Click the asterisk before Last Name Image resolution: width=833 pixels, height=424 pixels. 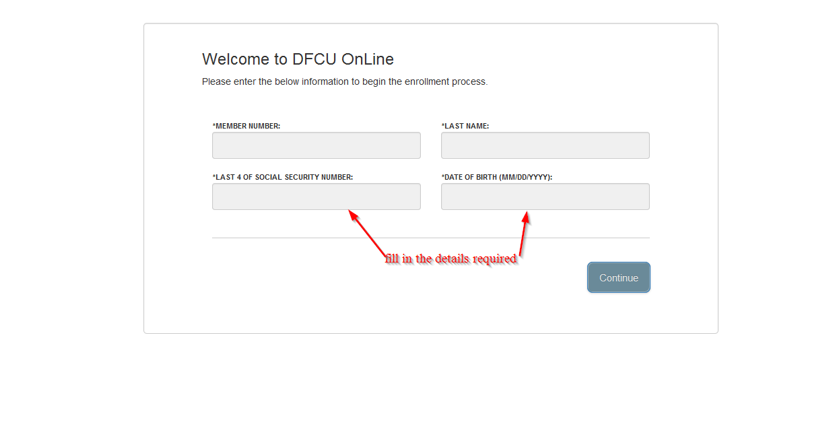click(442, 125)
